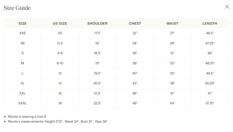
Task: Click the 8-10 US size cell
Action: point(60,63)
